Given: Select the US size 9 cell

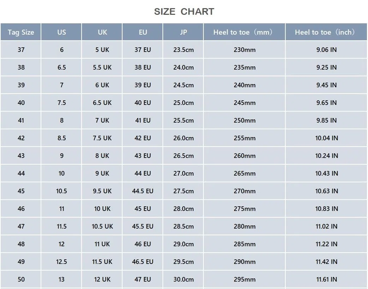Looking at the screenshot, I should [61, 156].
